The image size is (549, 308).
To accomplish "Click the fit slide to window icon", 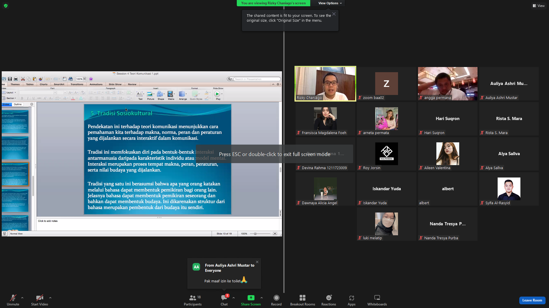I will pos(275,234).
